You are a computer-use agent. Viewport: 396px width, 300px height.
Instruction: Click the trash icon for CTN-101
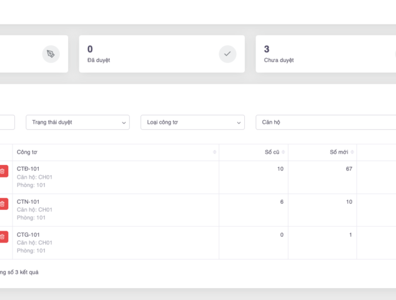click(x=3, y=204)
